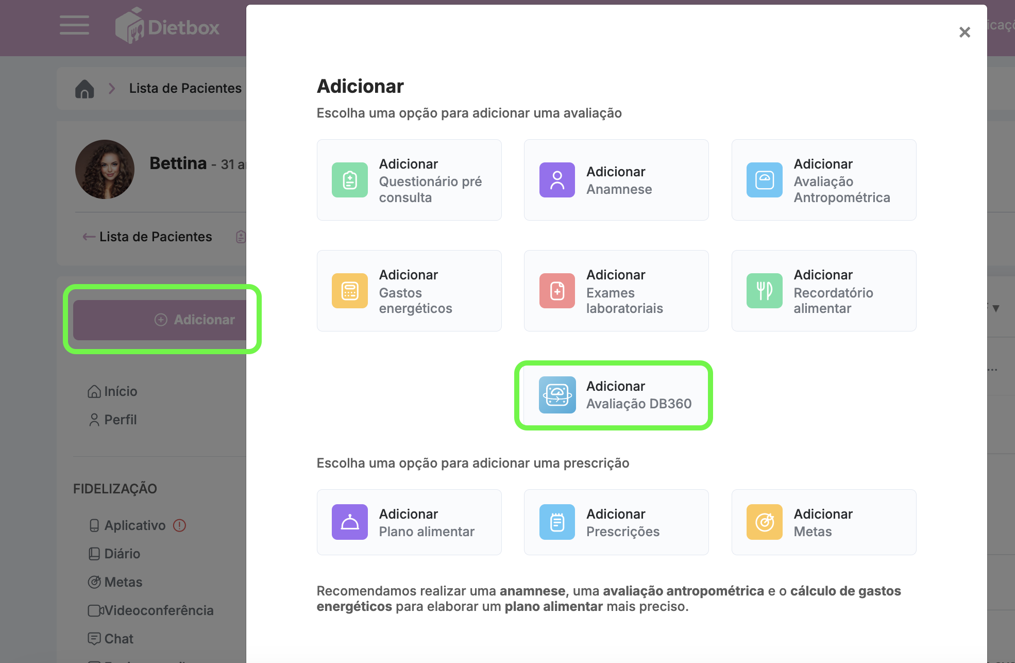Click the blue Prescrições notepad icon
1015x663 pixels.
pyautogui.click(x=557, y=522)
